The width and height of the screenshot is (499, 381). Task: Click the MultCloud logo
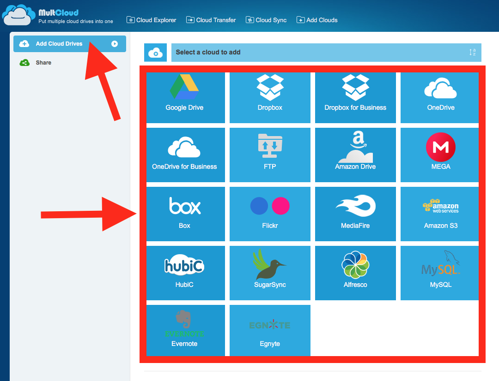pyautogui.click(x=18, y=15)
